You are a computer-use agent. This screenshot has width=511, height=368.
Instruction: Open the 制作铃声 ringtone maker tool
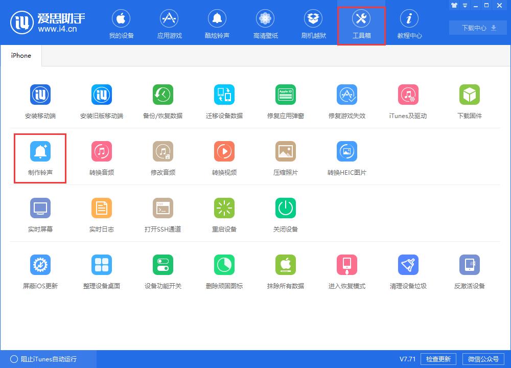[x=40, y=157]
